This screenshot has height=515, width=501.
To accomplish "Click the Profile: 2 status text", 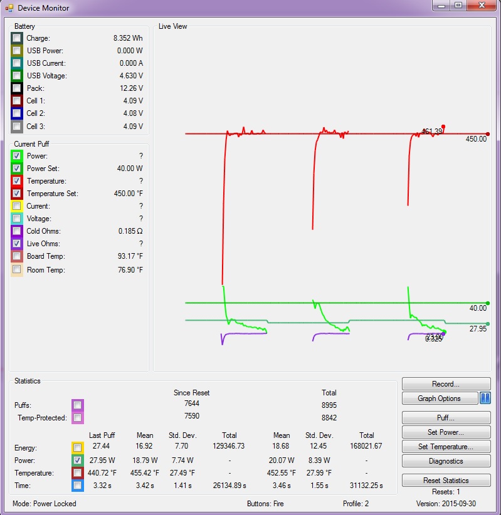I will tap(356, 504).
